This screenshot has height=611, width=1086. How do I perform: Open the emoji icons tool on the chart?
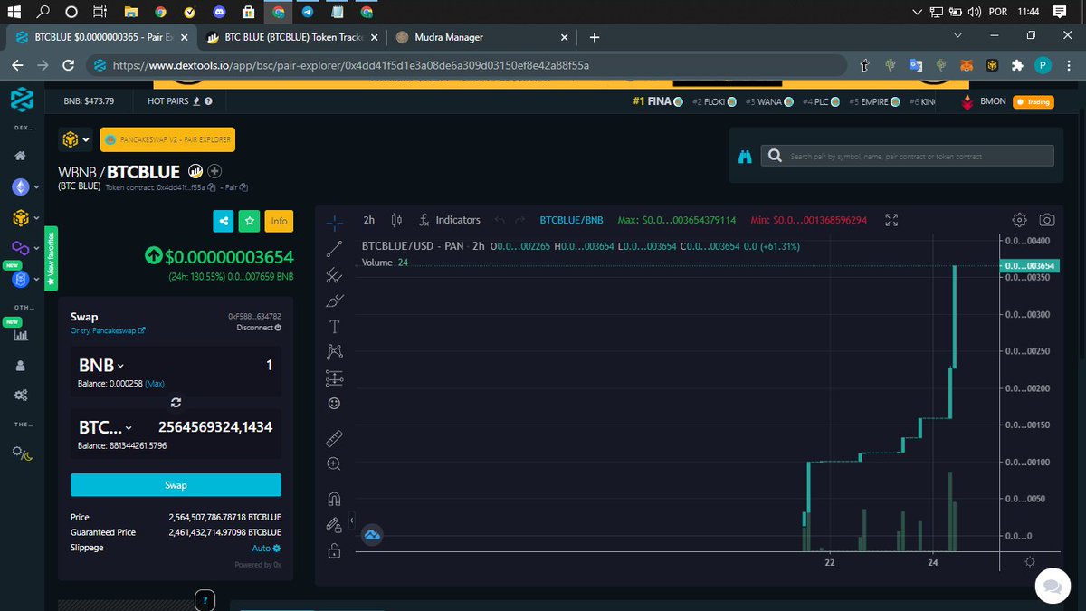pos(334,403)
